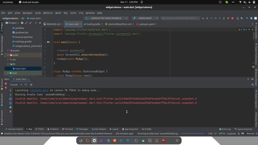The height and width of the screenshot is (145, 258).
Task: Open the MAIN.DART run configuration dropdown
Action: (146, 18)
